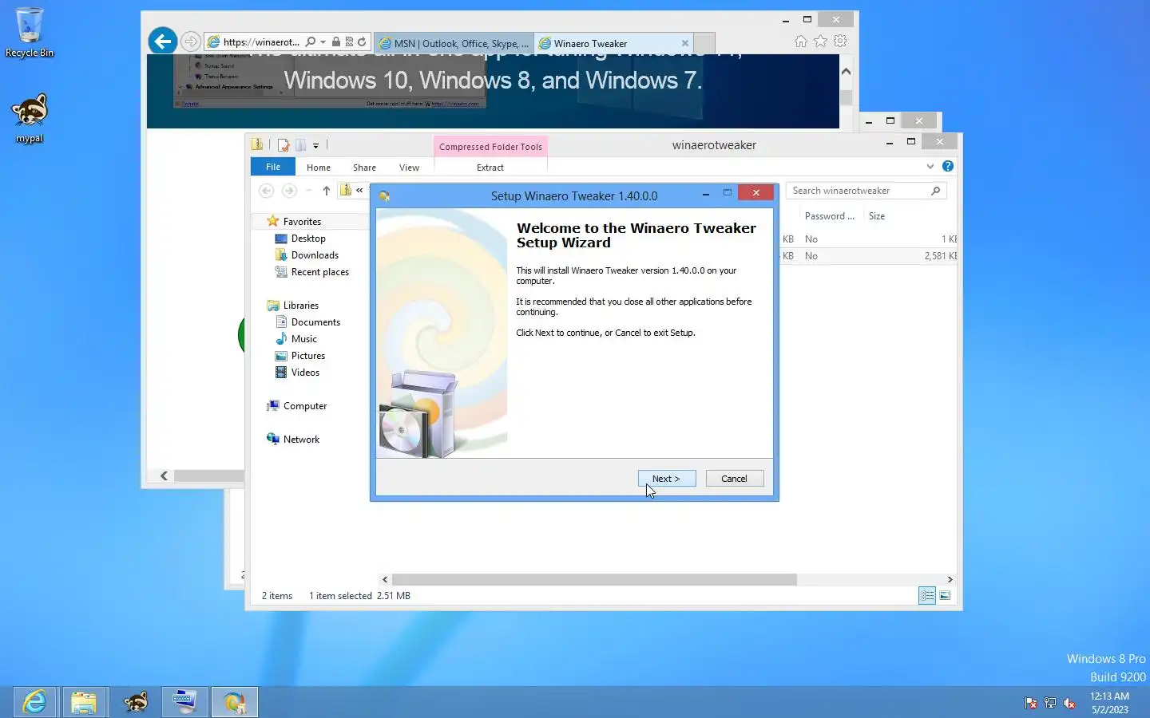
Task: Open a new tab in Internet Explorer
Action: click(704, 44)
